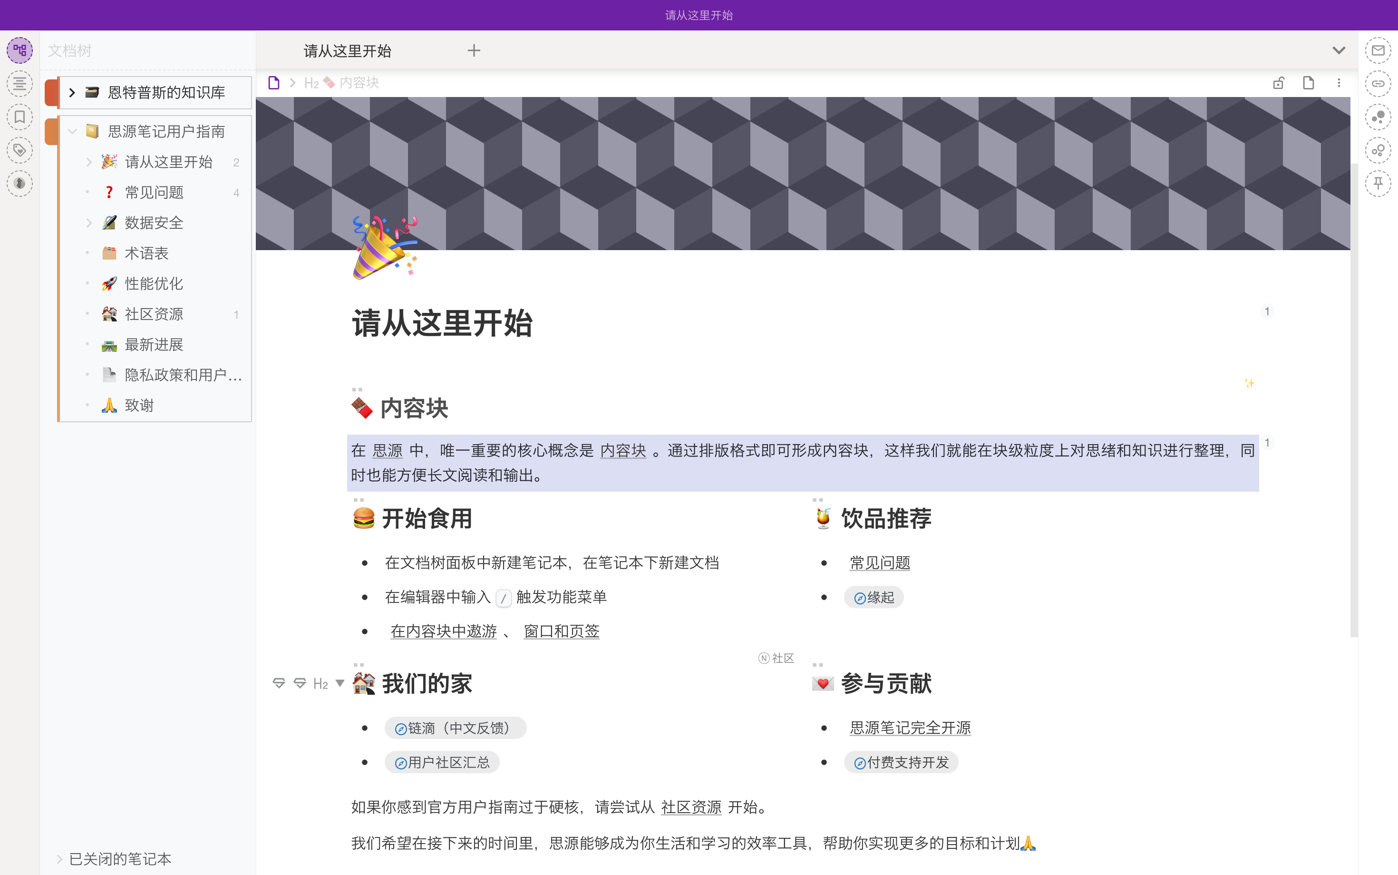Expand the 恩特普斯的知识库 notebook
The image size is (1398, 875).
[x=72, y=93]
